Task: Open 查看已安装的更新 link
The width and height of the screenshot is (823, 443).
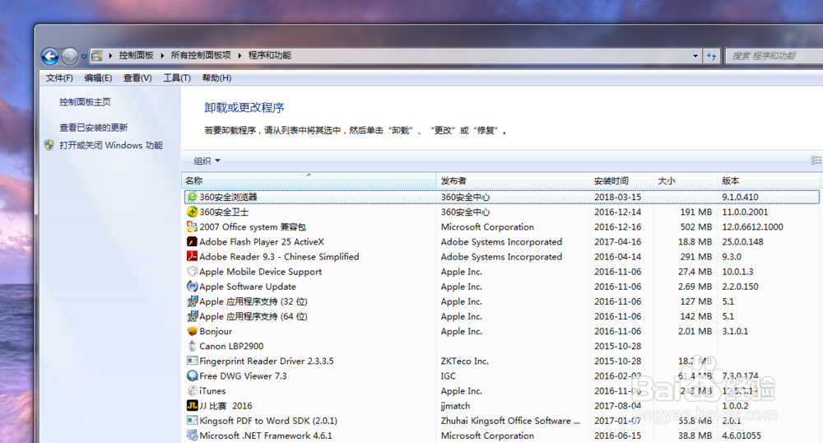Action: click(x=94, y=128)
